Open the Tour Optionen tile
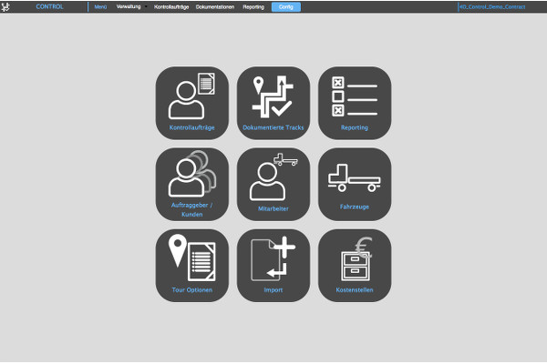 [x=191, y=266]
